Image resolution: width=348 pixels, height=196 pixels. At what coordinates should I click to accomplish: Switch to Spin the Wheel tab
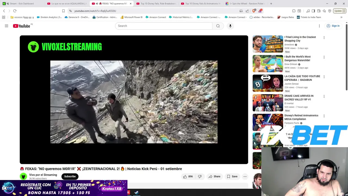tap(245, 4)
